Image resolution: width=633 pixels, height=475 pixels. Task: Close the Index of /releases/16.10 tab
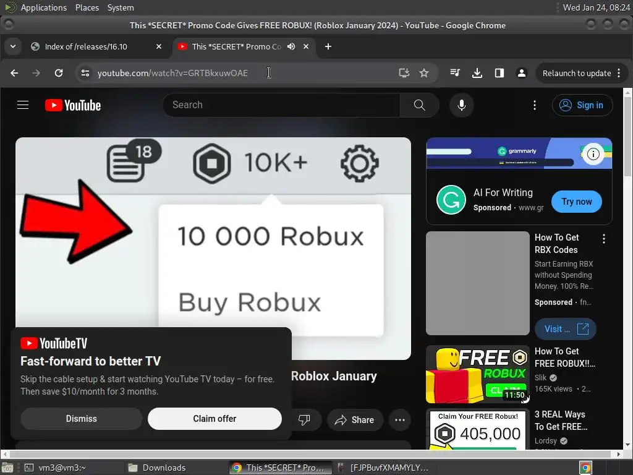pos(159,46)
